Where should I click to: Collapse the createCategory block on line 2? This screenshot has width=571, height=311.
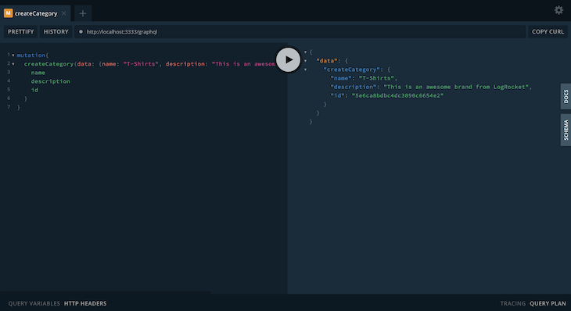click(13, 64)
